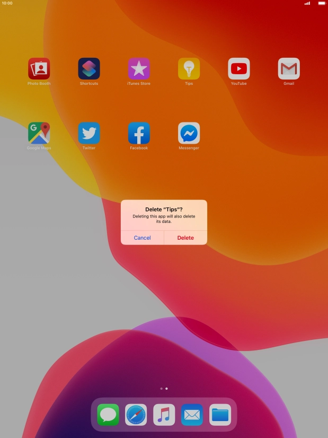
Task: Open the Twitter bird icon
Action: (x=89, y=133)
